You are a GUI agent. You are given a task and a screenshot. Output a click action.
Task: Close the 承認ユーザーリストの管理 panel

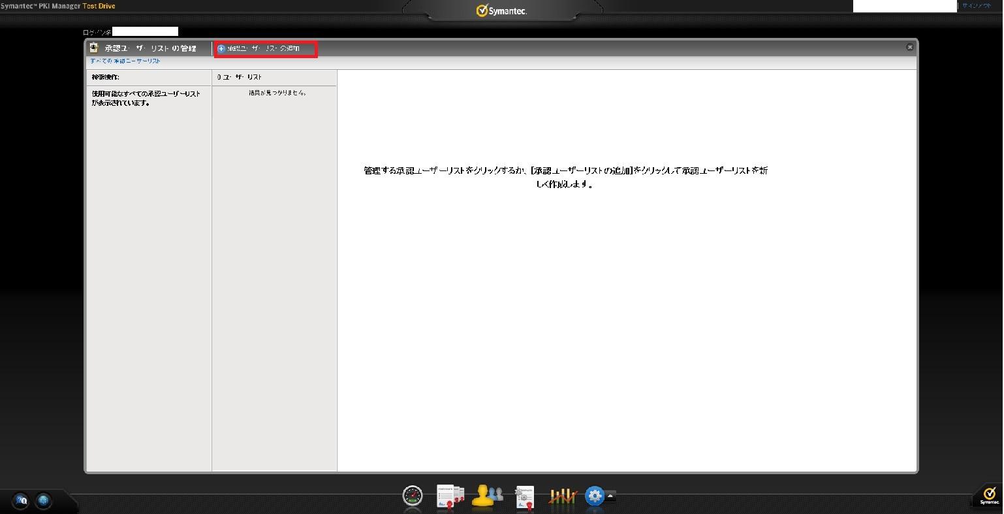coord(909,47)
